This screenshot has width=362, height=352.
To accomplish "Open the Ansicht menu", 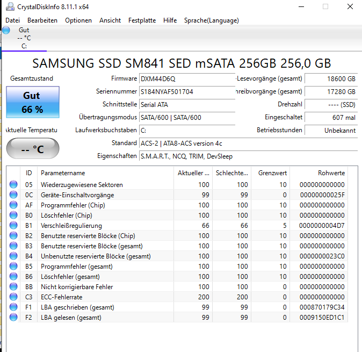I will 110,20.
